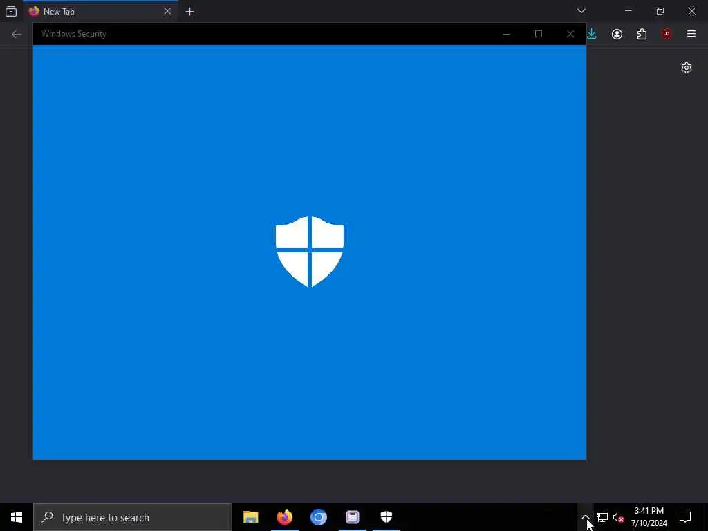Restore down the Firefox window
Screen dimensions: 708x531
[660, 11]
